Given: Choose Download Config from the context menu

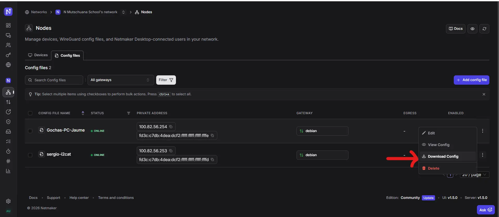Looking at the screenshot, I should pyautogui.click(x=448, y=156).
